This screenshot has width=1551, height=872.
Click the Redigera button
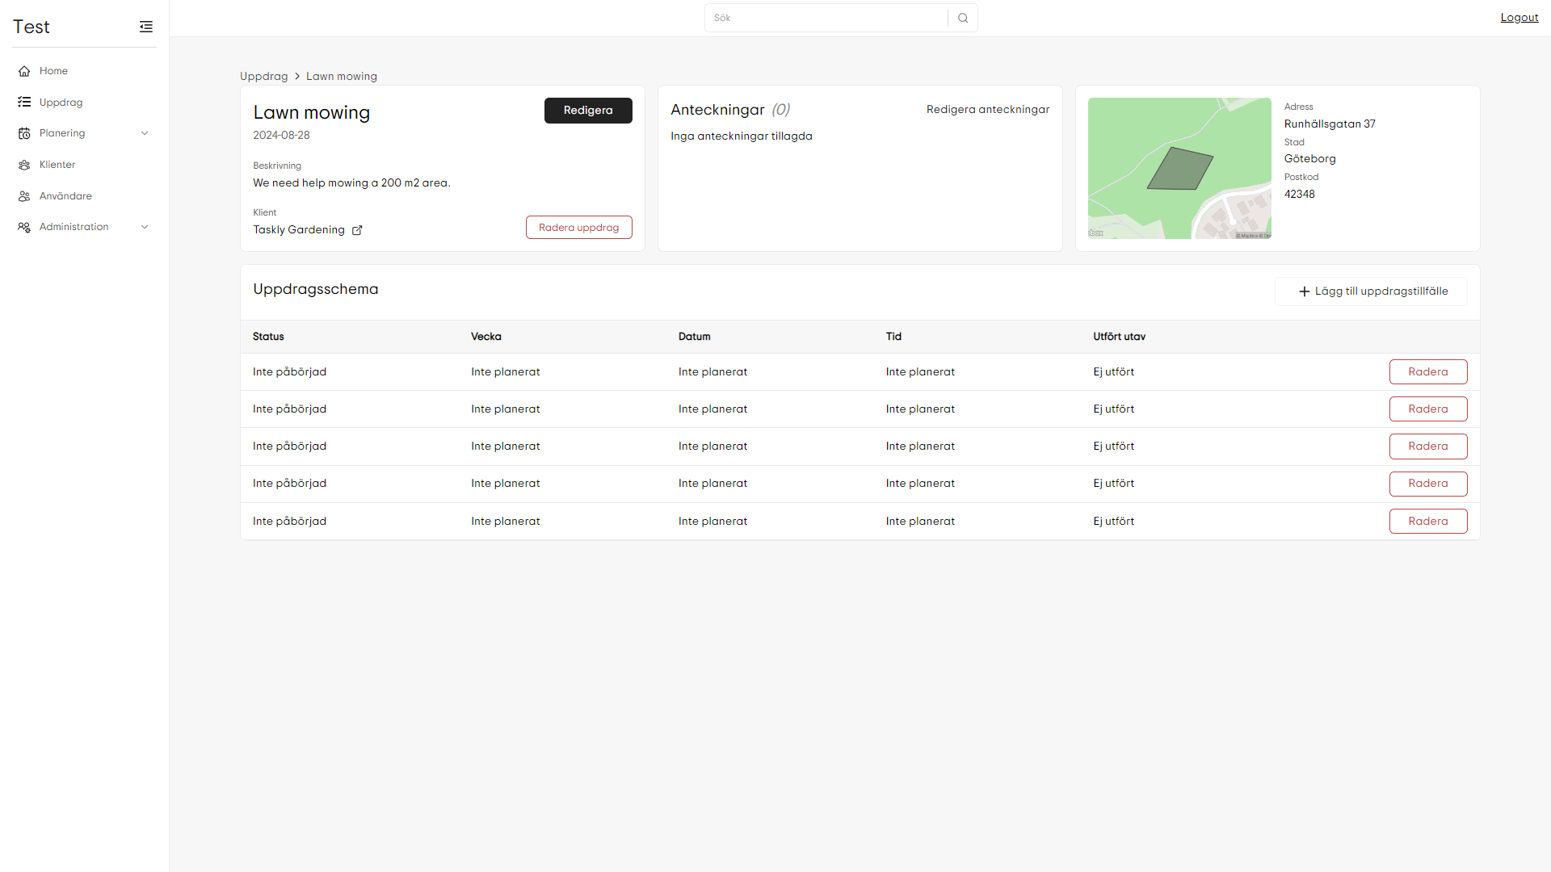(588, 111)
